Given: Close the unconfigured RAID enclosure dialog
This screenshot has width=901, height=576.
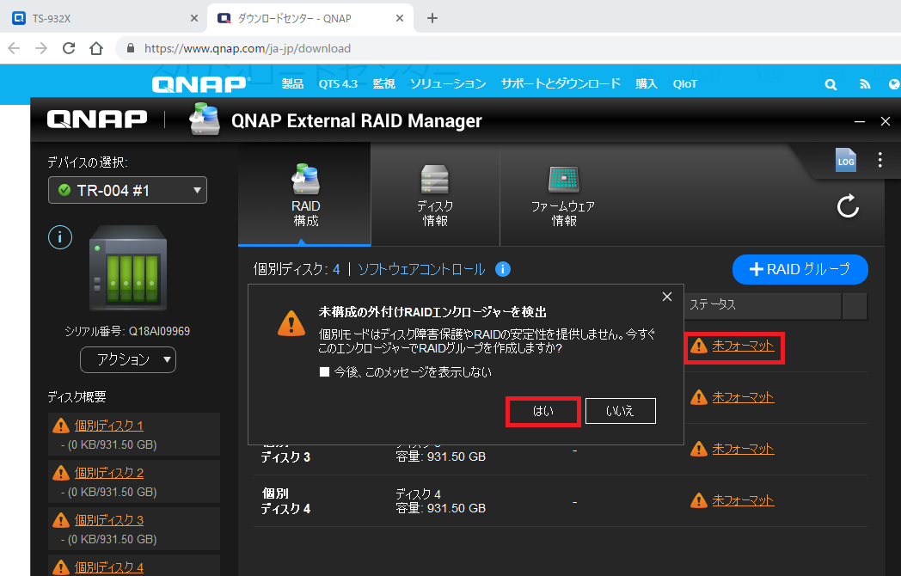Looking at the screenshot, I should (x=666, y=297).
